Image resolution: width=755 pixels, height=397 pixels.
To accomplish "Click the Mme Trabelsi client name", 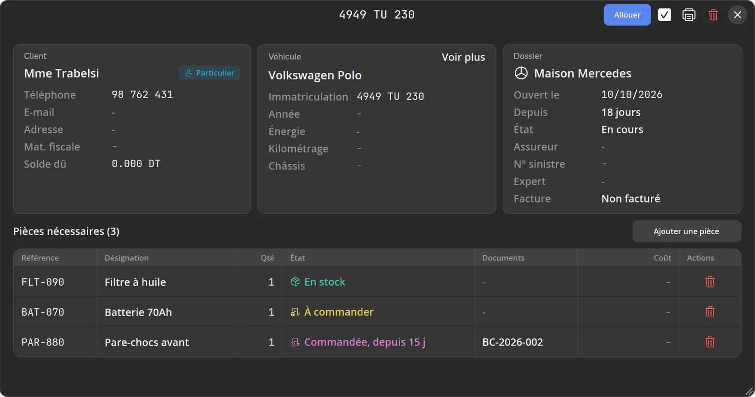I will point(61,73).
